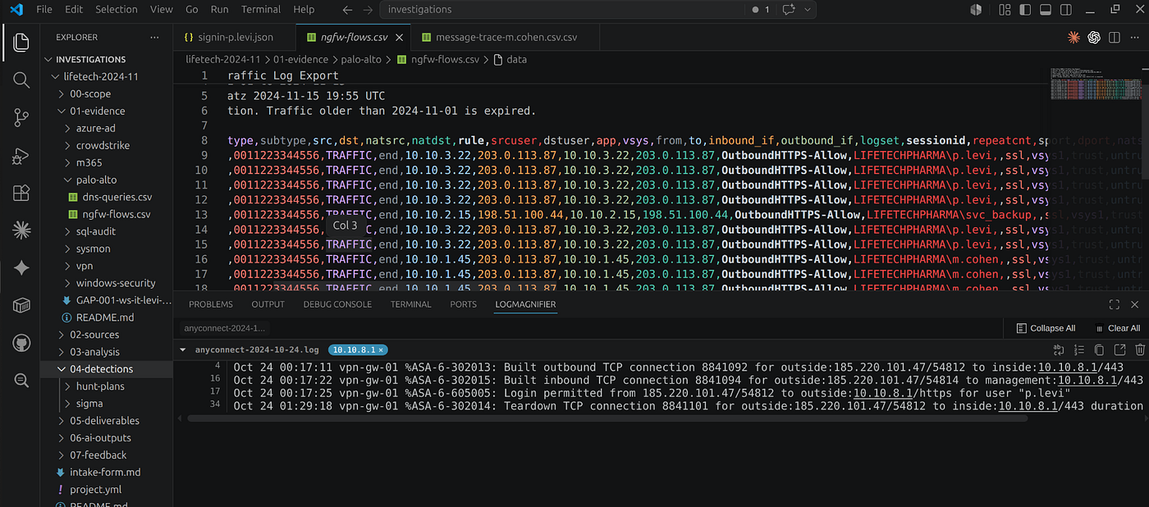The image size is (1149, 507).
Task: Go forward with the navigation arrow
Action: (368, 10)
